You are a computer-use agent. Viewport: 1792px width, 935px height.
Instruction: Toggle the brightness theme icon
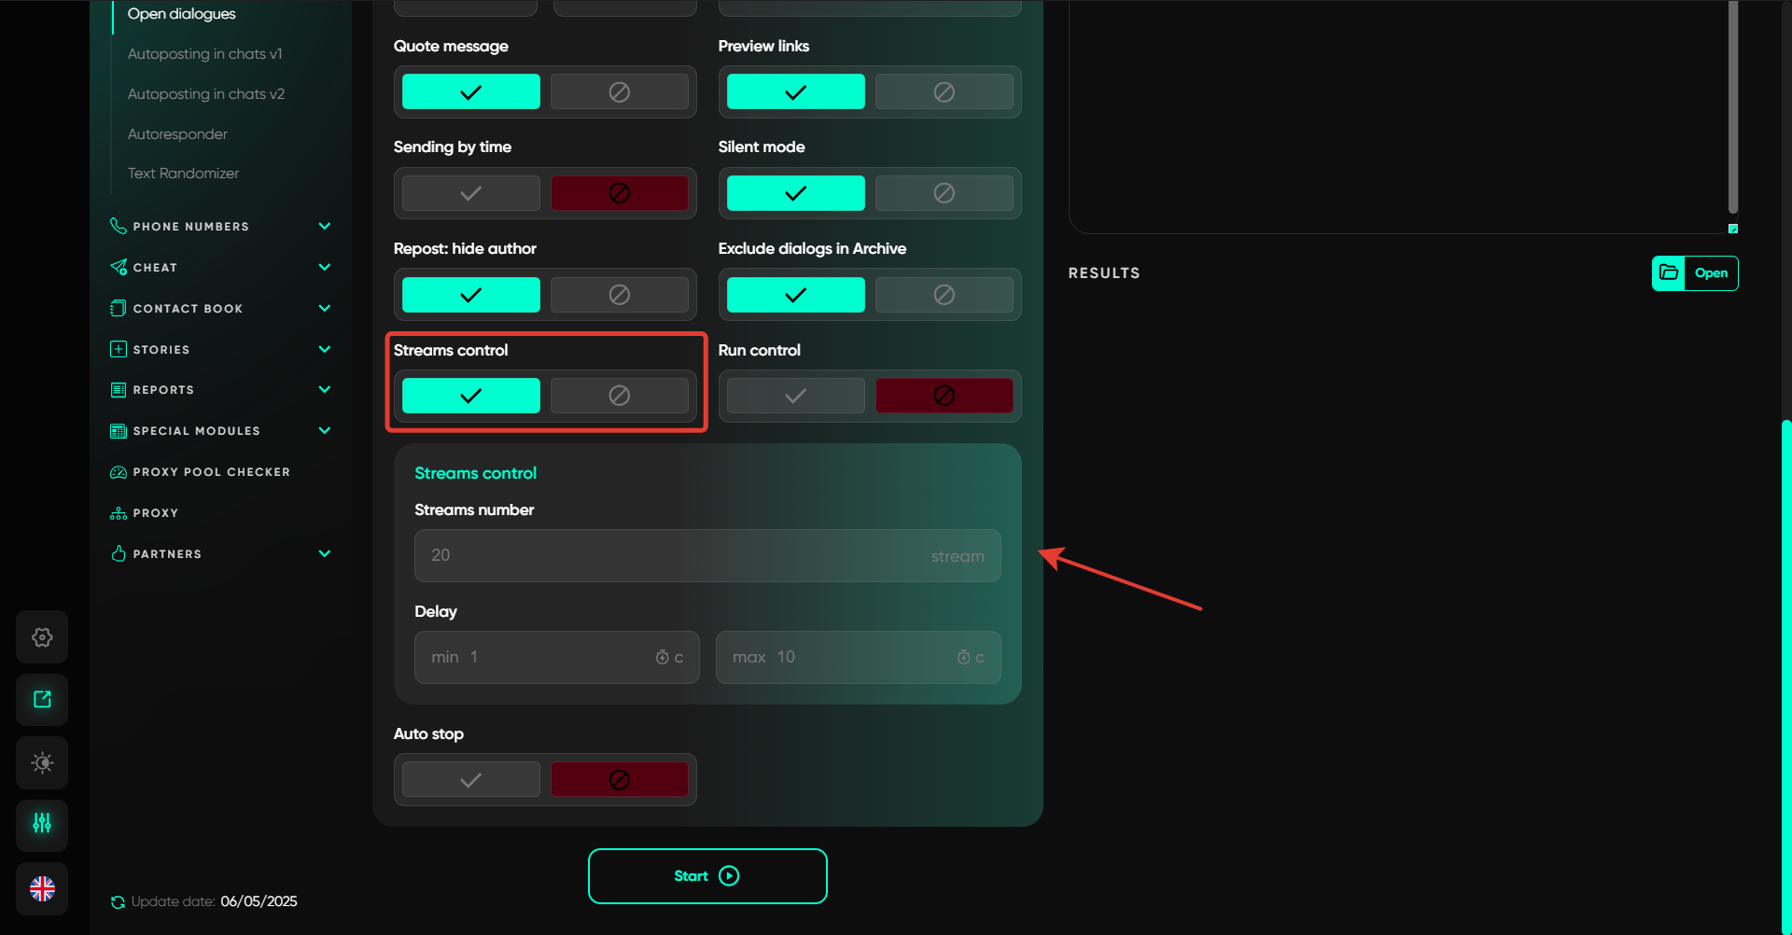coord(42,762)
